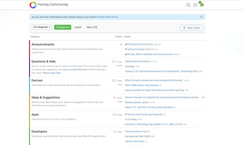Open the search magnifier icon
The height and width of the screenshot is (145, 243).
pyautogui.click(x=188, y=5)
